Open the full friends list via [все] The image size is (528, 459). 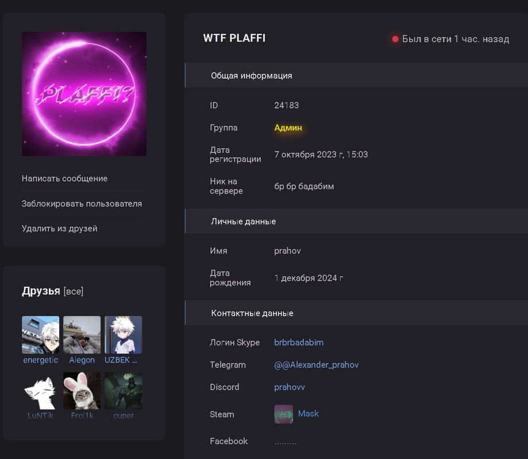pos(74,291)
